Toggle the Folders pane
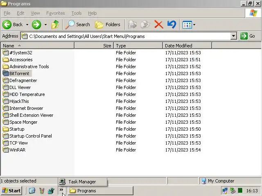Image resolution: width=262 pixels, height=196 pixels. click(x=108, y=24)
